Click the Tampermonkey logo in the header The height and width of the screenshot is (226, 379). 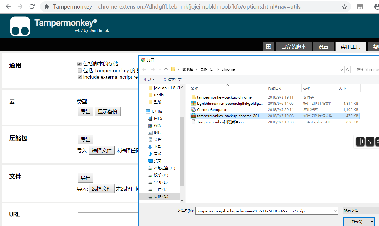click(x=20, y=26)
